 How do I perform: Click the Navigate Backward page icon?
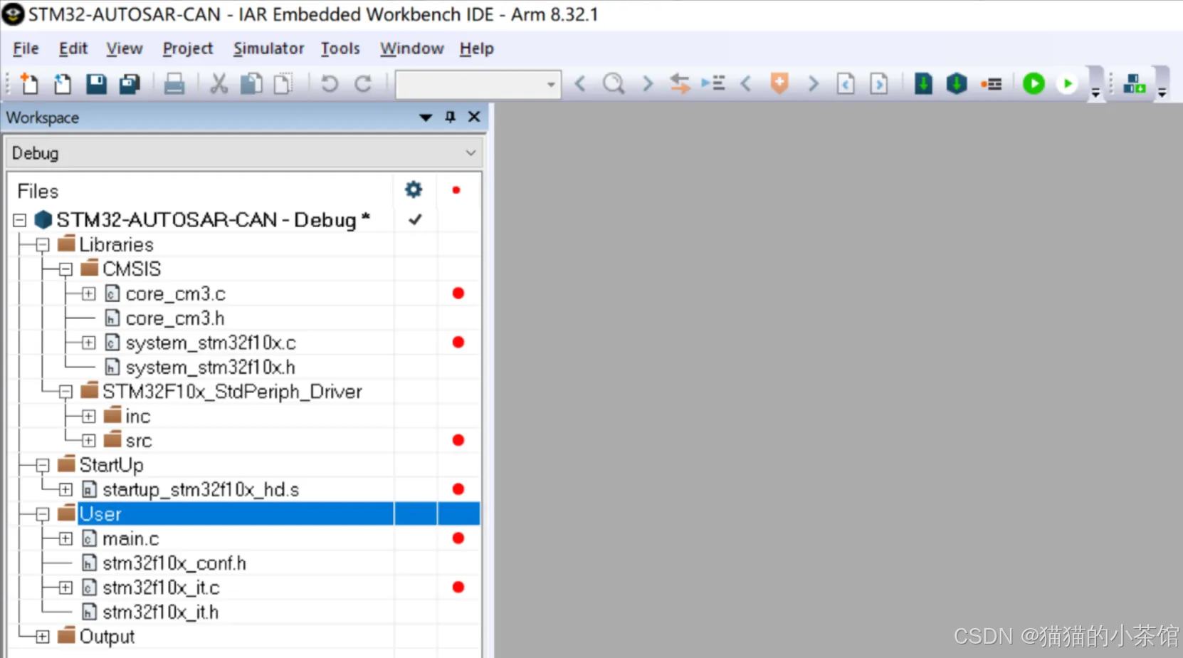click(846, 84)
